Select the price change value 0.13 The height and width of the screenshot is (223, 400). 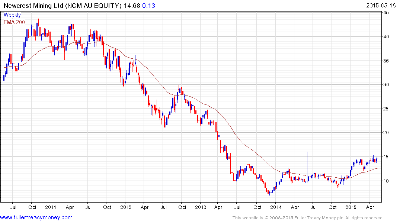pyautogui.click(x=149, y=6)
